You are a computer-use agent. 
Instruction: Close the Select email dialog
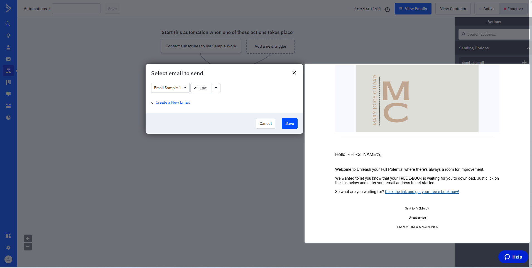[x=294, y=73]
